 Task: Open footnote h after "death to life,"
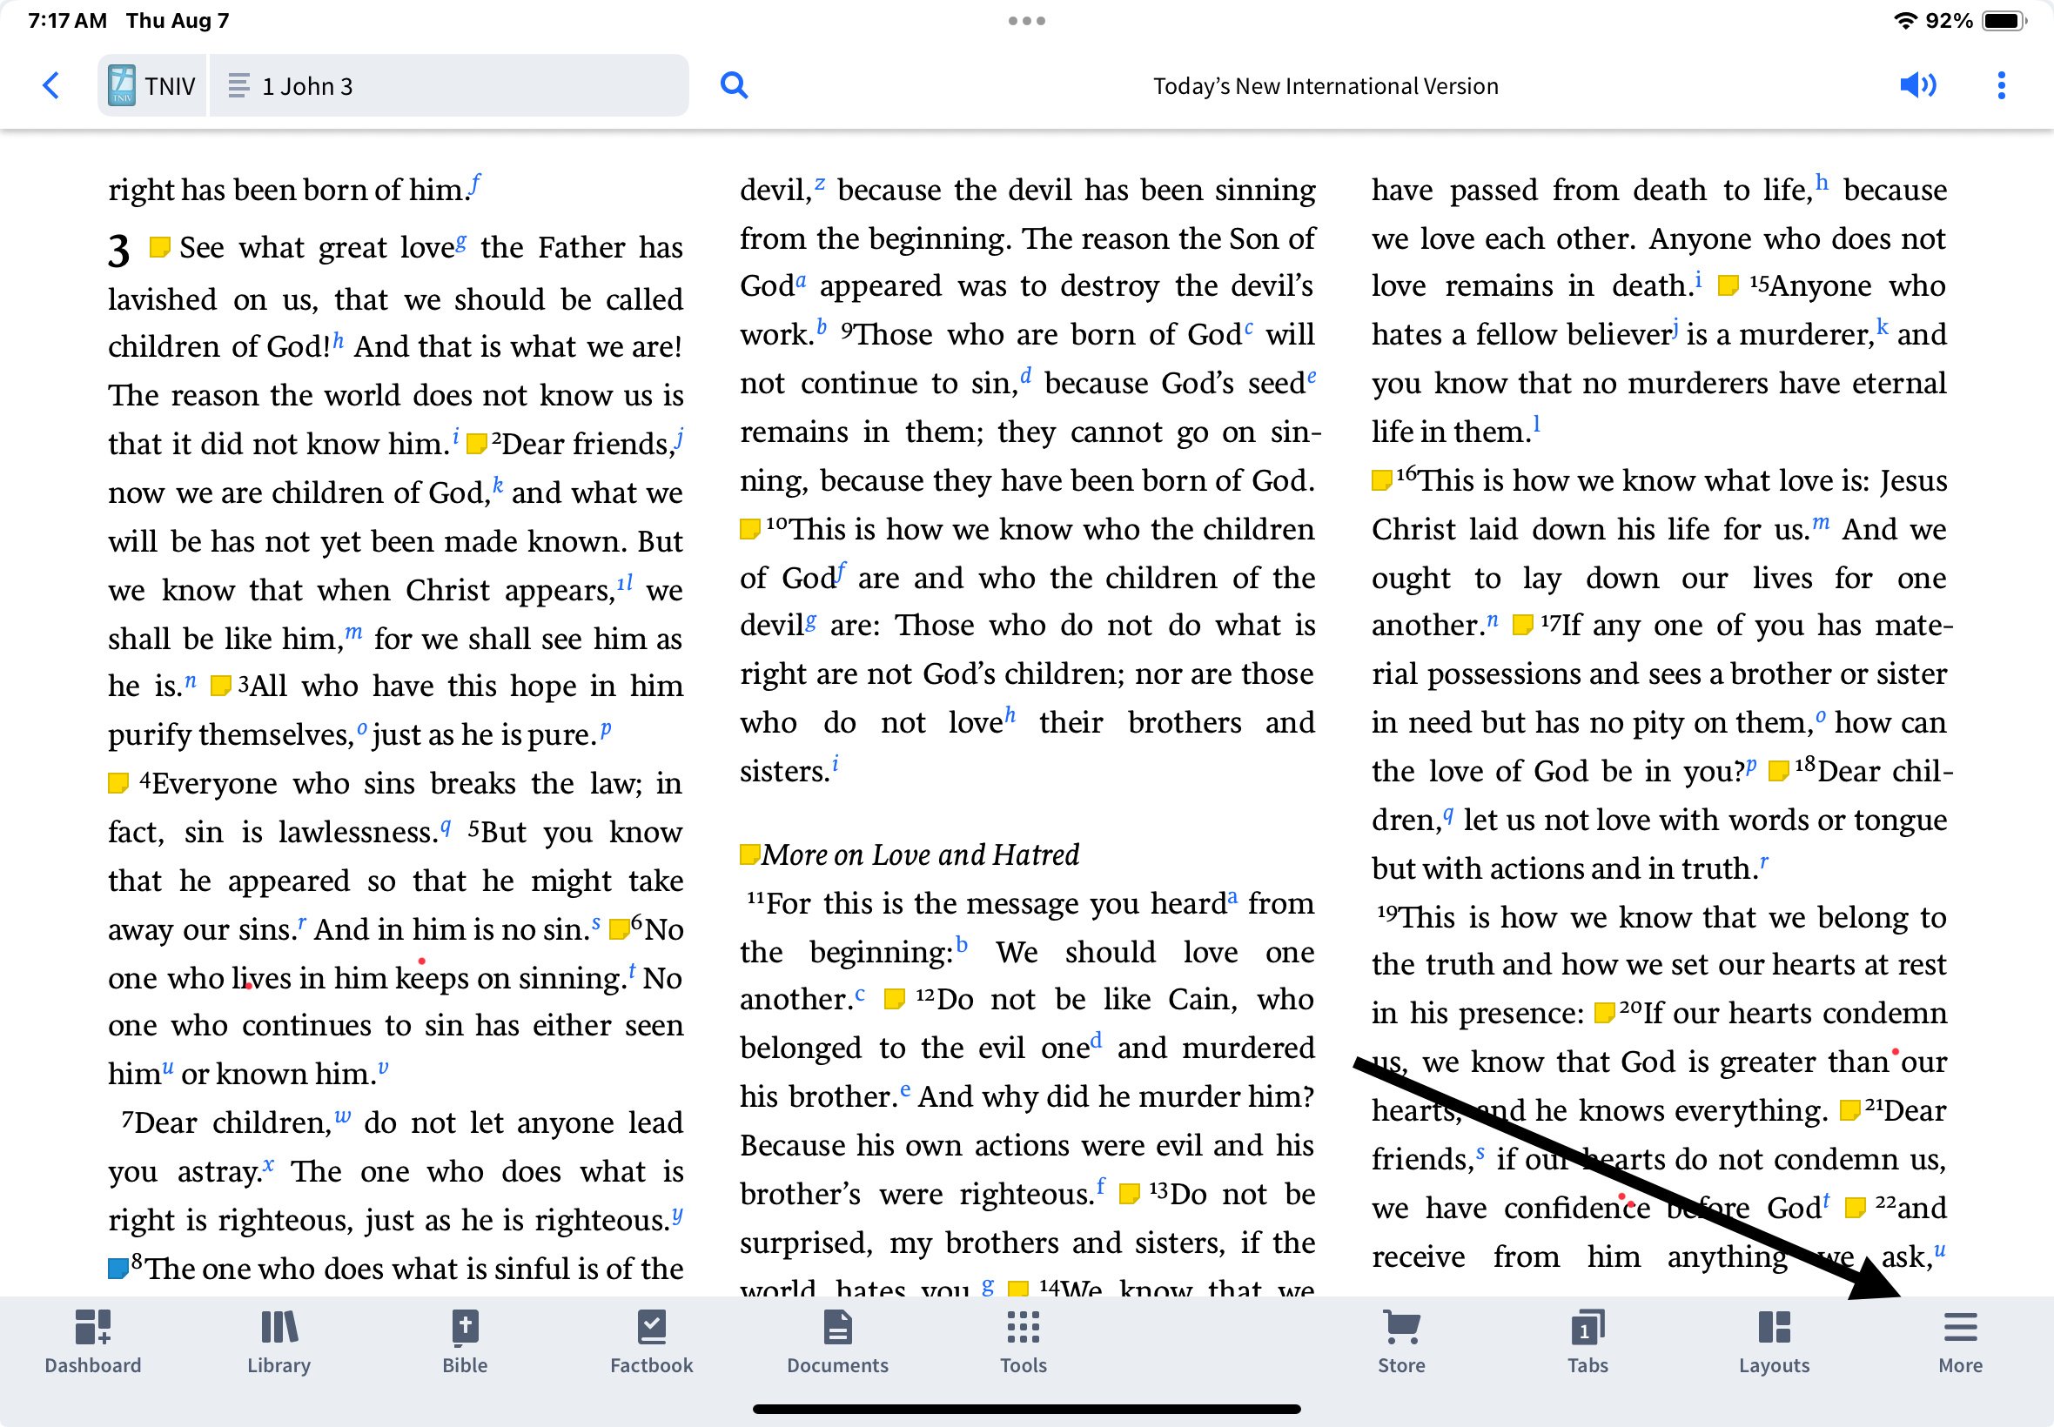point(1822,184)
